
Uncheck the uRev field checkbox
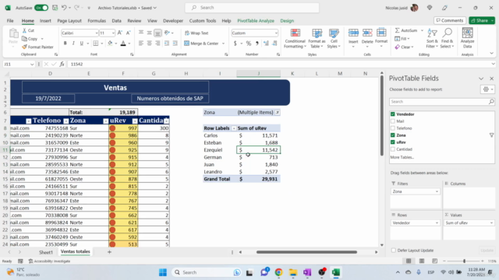(393, 142)
